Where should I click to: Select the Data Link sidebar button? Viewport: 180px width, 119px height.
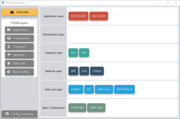(19, 63)
